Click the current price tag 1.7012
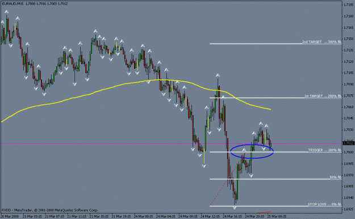 pos(348,144)
